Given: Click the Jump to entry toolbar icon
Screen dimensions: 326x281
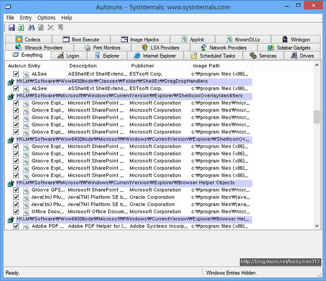Looking at the screenshot, I should (60, 27).
